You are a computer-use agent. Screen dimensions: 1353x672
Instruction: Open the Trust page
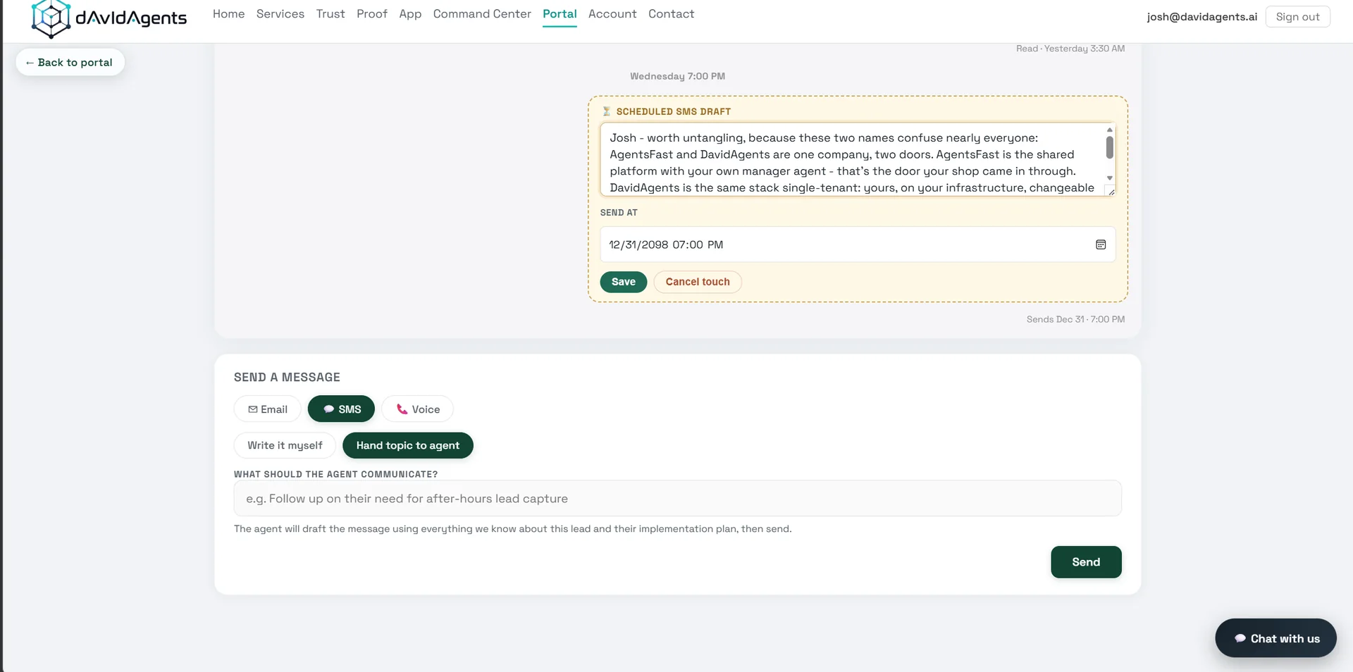pos(330,14)
